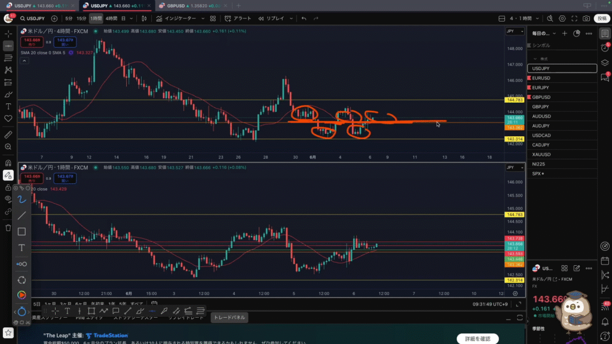
Task: Select the 1時間 timeframe
Action: pyautogui.click(x=96, y=19)
